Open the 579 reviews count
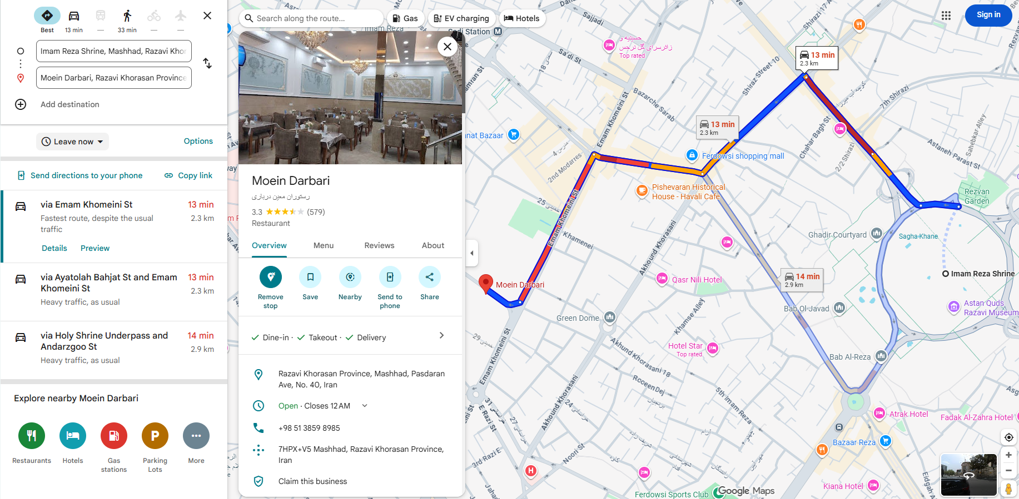Screen dimensions: 1019x499 tap(316, 211)
